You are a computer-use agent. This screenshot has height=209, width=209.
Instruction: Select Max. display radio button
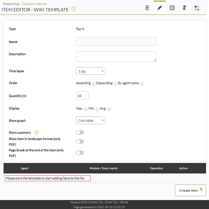[x=86, y=110]
